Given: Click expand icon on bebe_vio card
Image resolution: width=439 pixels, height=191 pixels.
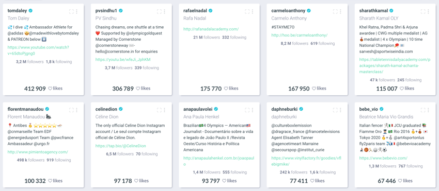Looking at the screenshot, I should click(423, 110).
